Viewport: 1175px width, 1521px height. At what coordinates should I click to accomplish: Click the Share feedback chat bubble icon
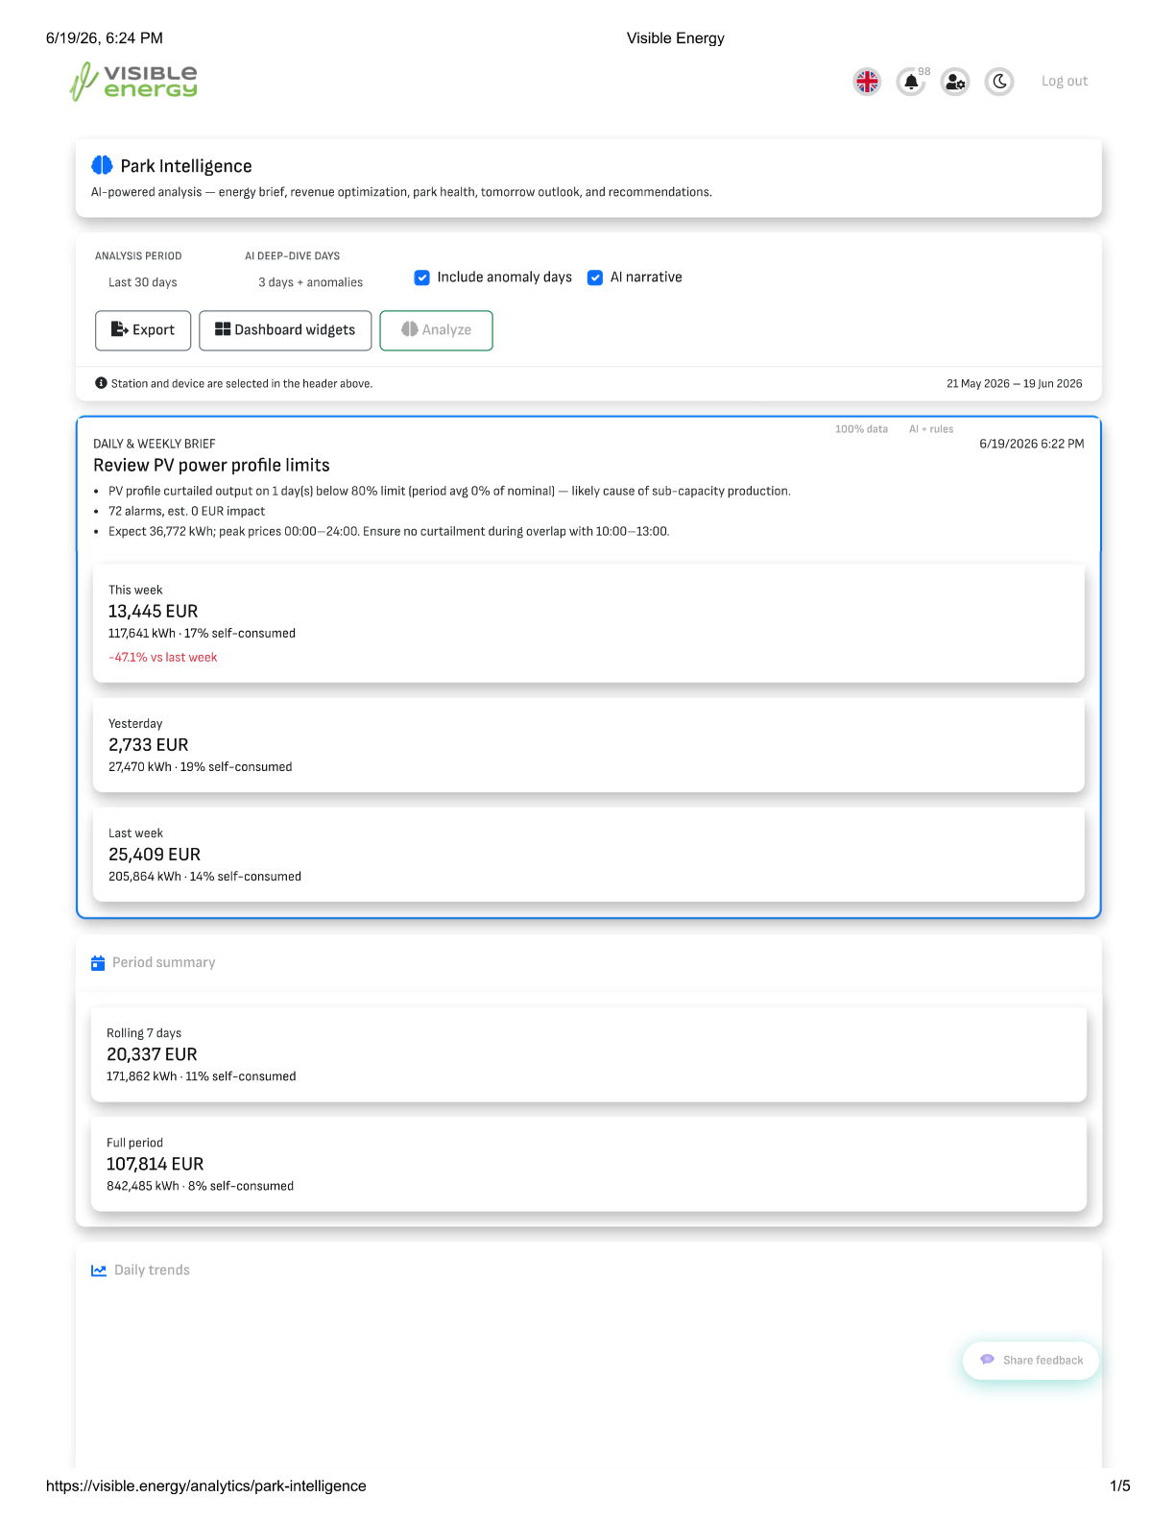pos(987,1360)
